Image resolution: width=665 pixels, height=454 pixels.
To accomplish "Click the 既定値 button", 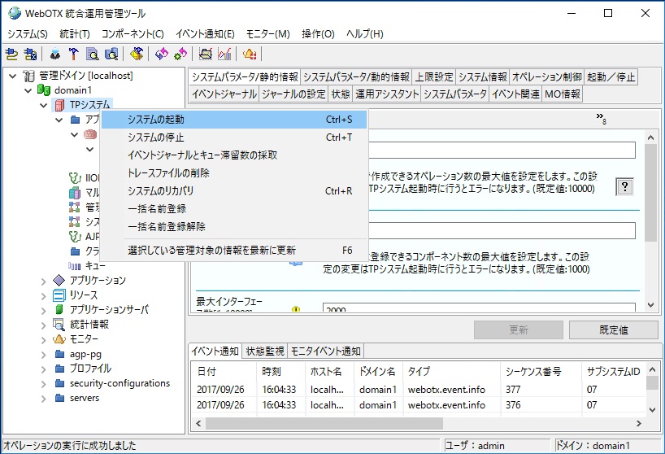I will tap(613, 330).
